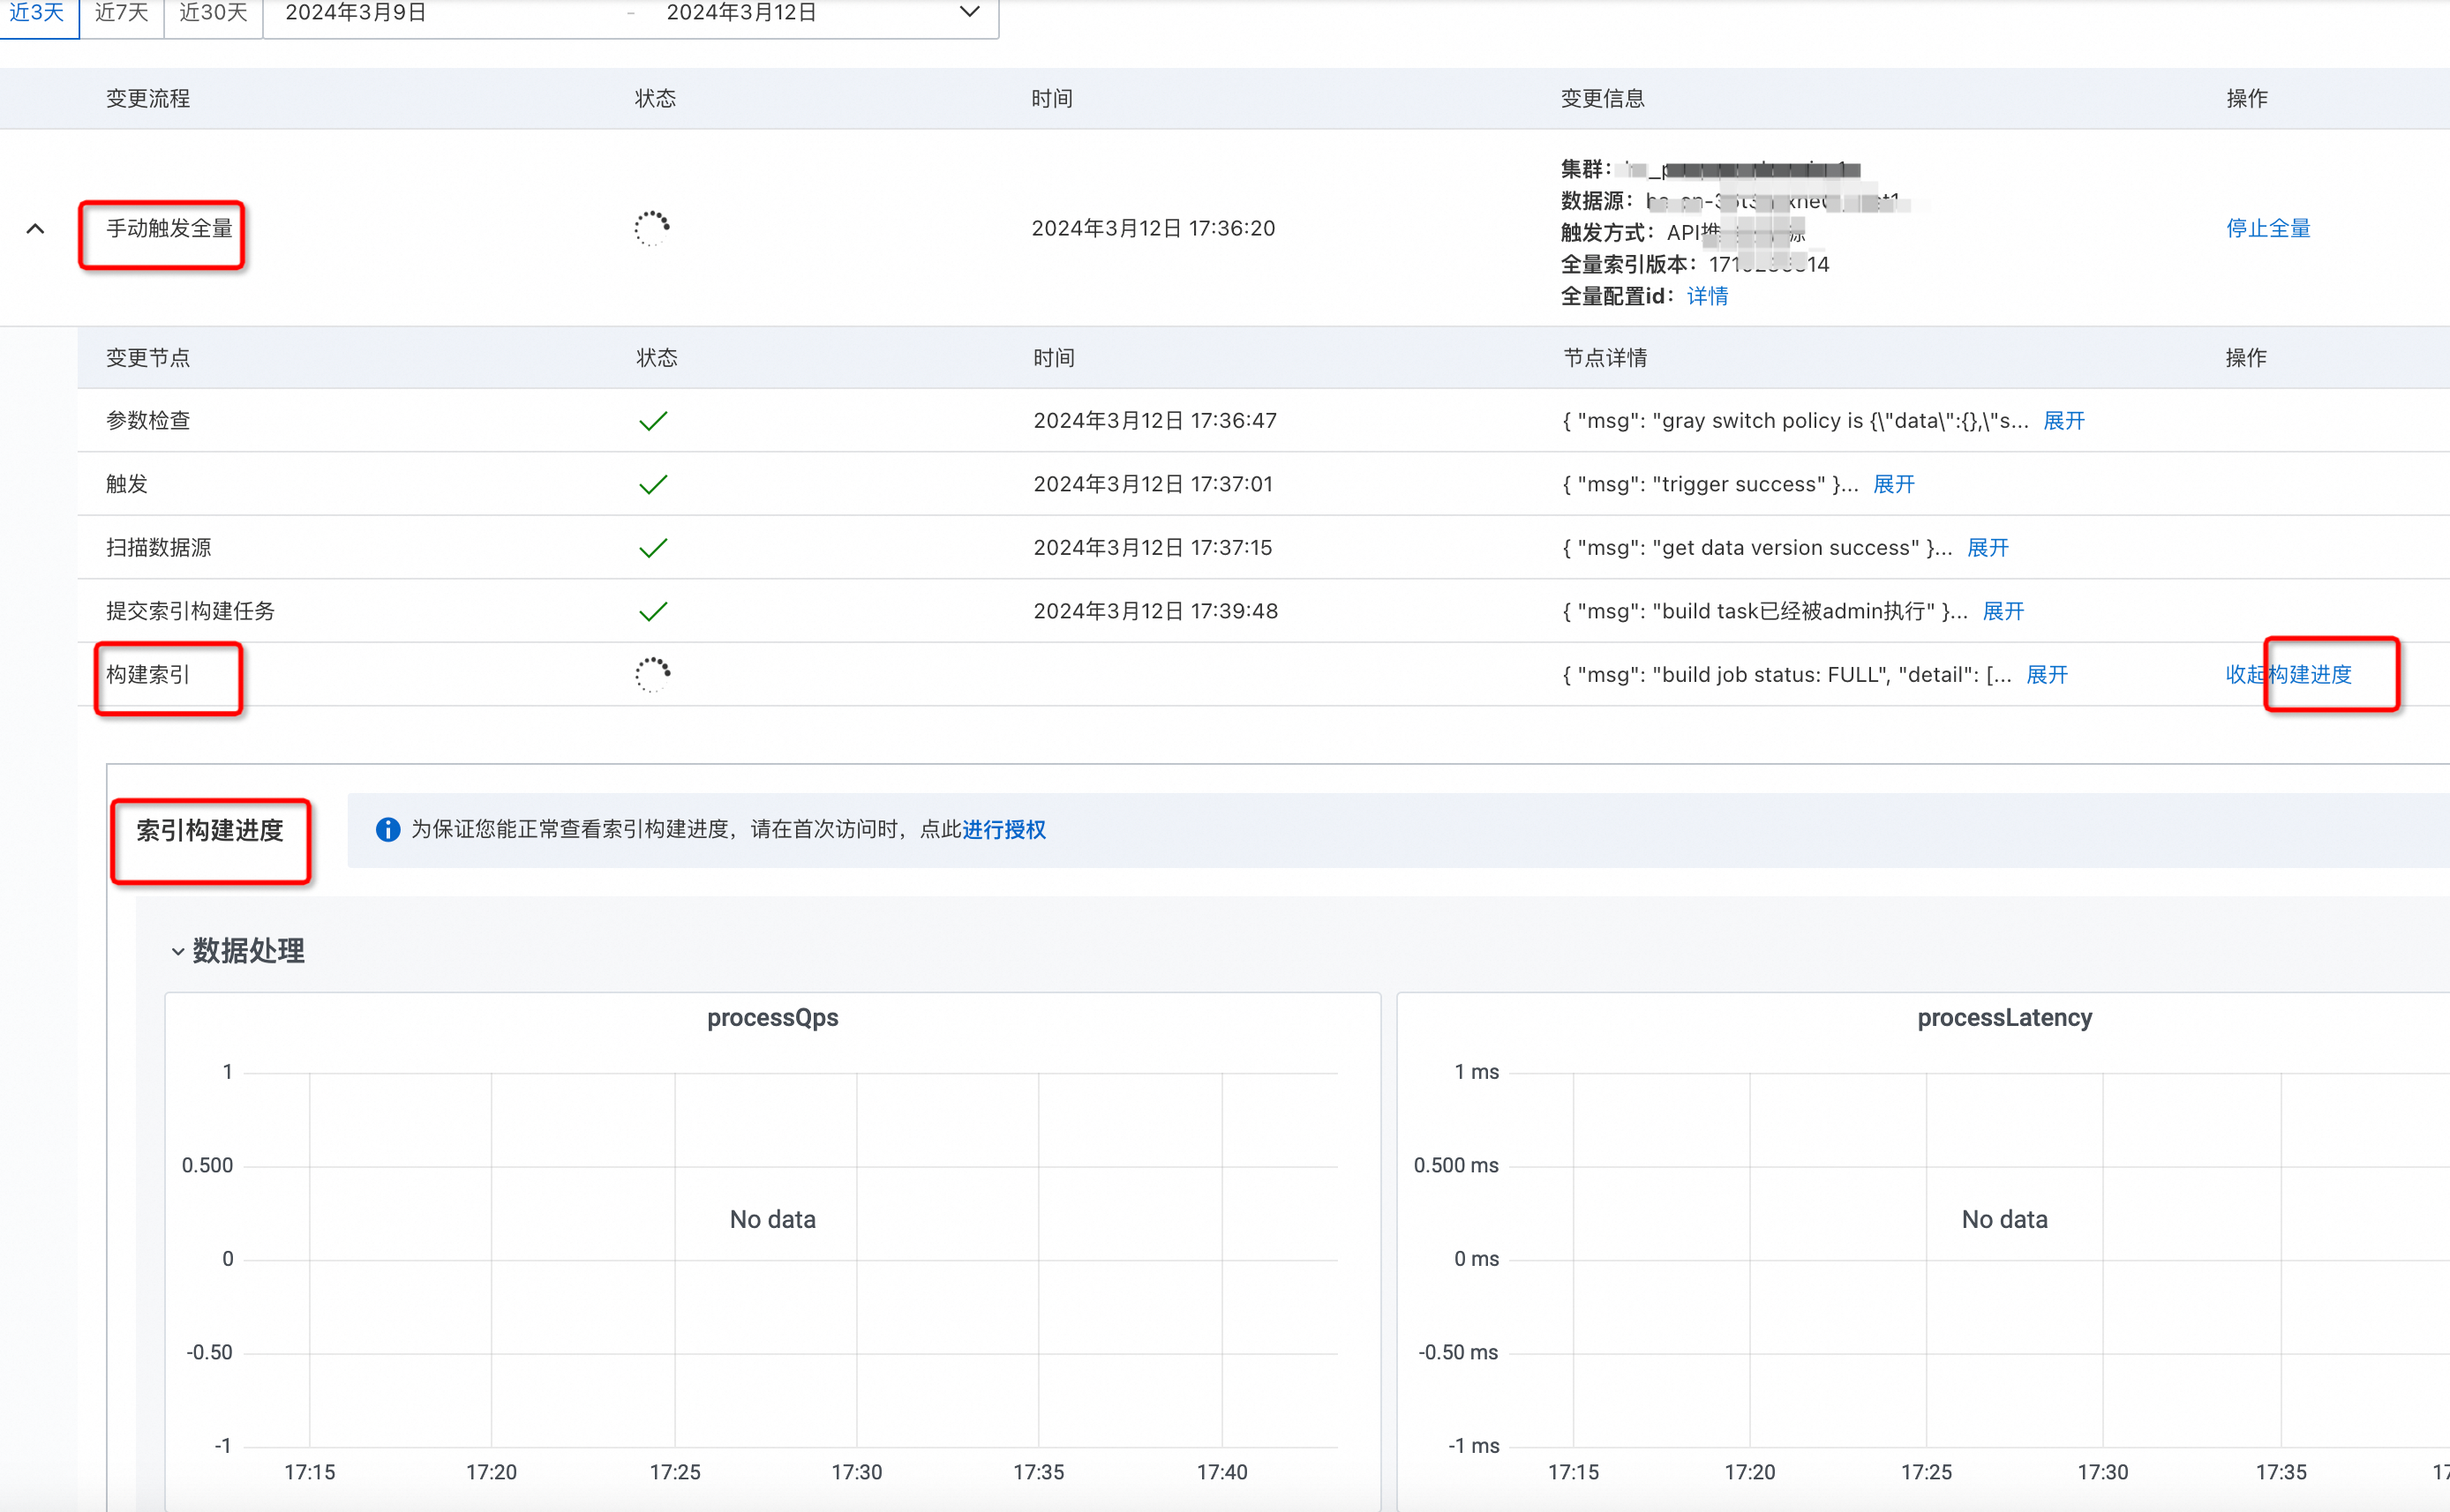This screenshot has height=1512, width=2450.
Task: Select the 近30天 time range tab
Action: [x=213, y=14]
